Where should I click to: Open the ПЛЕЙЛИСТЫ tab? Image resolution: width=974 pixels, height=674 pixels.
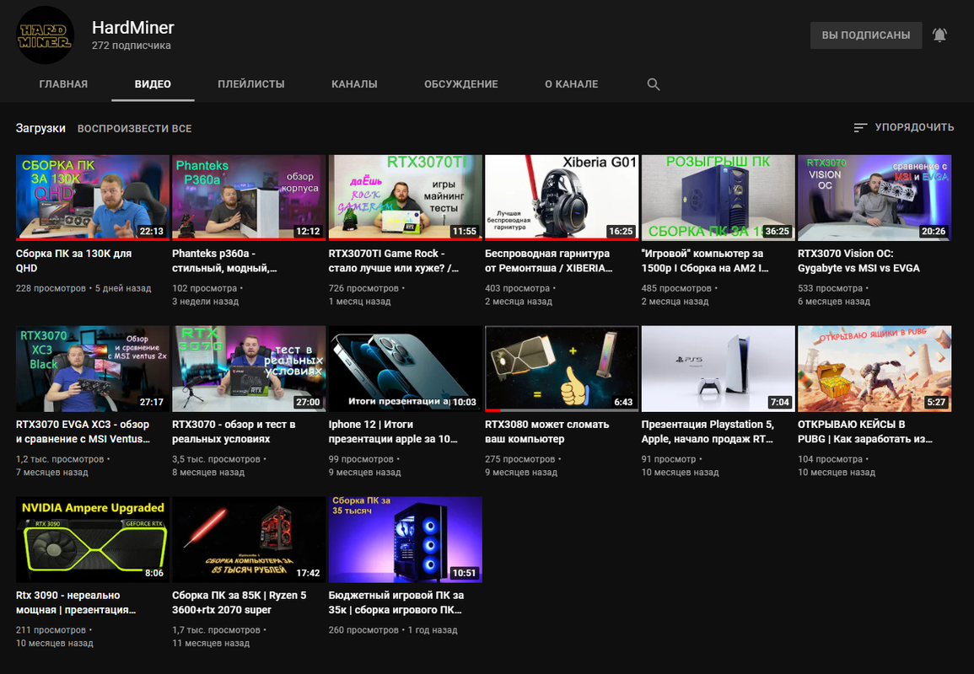251,84
